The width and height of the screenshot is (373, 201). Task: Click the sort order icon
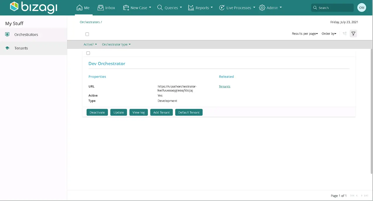344,34
